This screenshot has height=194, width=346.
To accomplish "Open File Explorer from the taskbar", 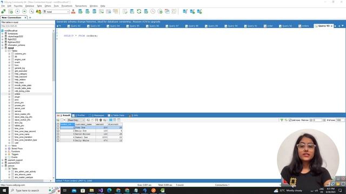I will [x=91, y=190].
